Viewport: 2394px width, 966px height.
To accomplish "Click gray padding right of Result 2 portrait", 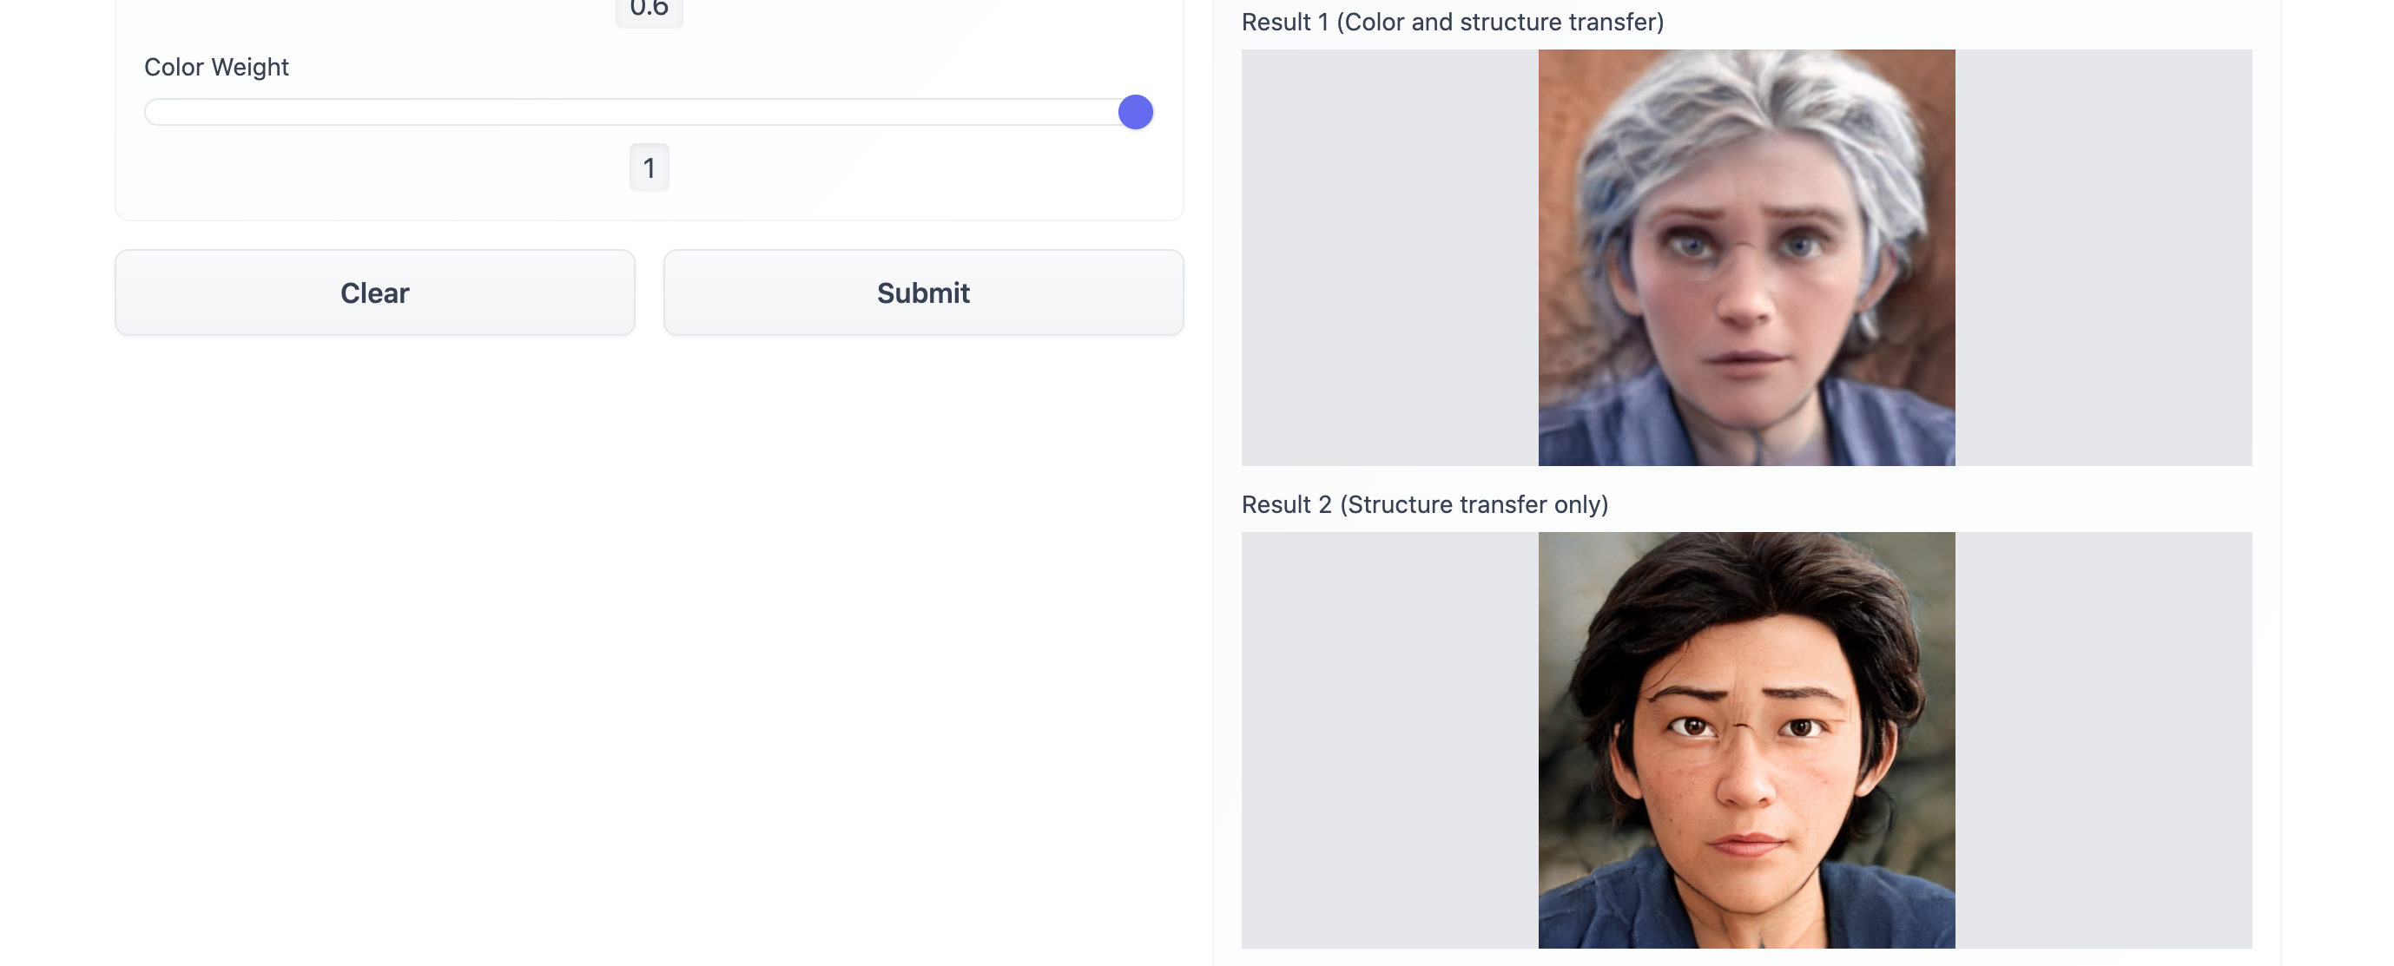I will click(x=2103, y=739).
